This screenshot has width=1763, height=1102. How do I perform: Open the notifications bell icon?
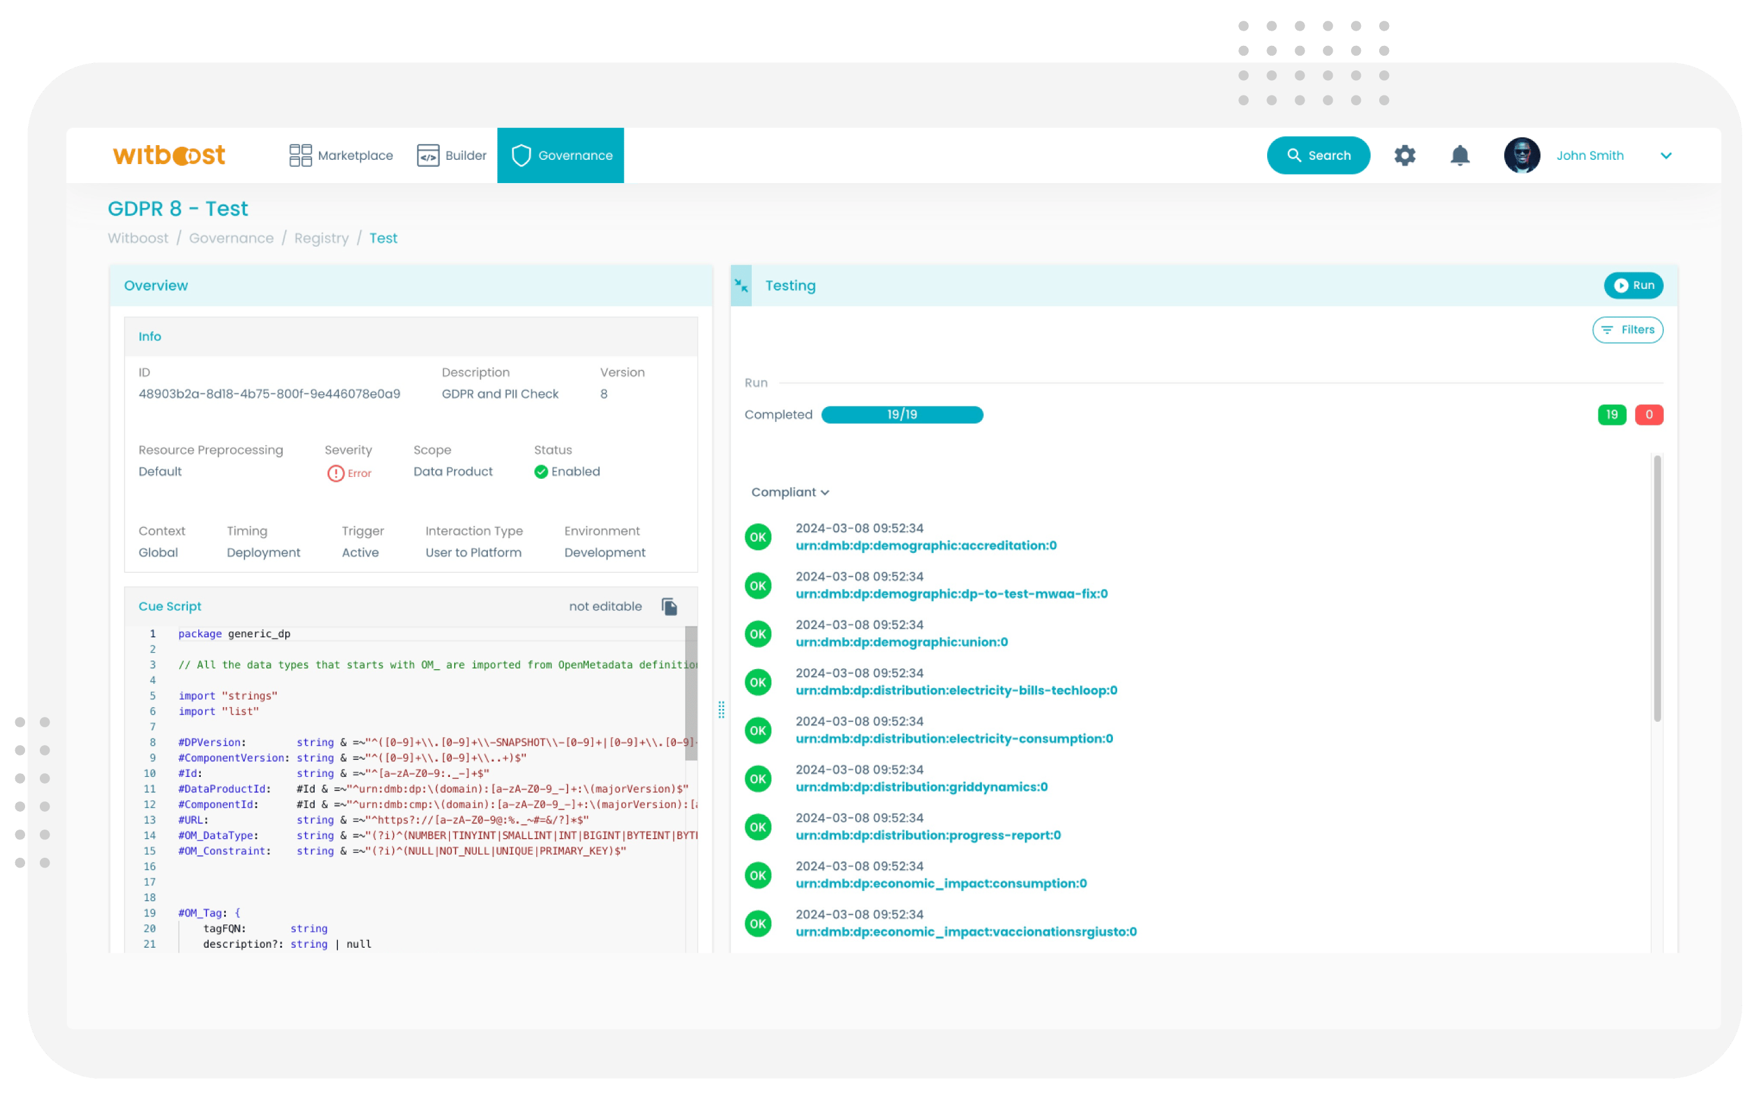pos(1459,156)
